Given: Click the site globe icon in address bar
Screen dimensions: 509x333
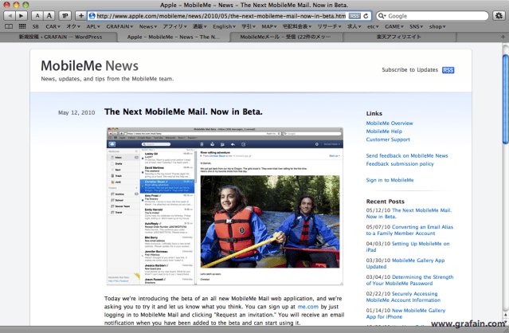Looking at the screenshot, I should [x=92, y=16].
